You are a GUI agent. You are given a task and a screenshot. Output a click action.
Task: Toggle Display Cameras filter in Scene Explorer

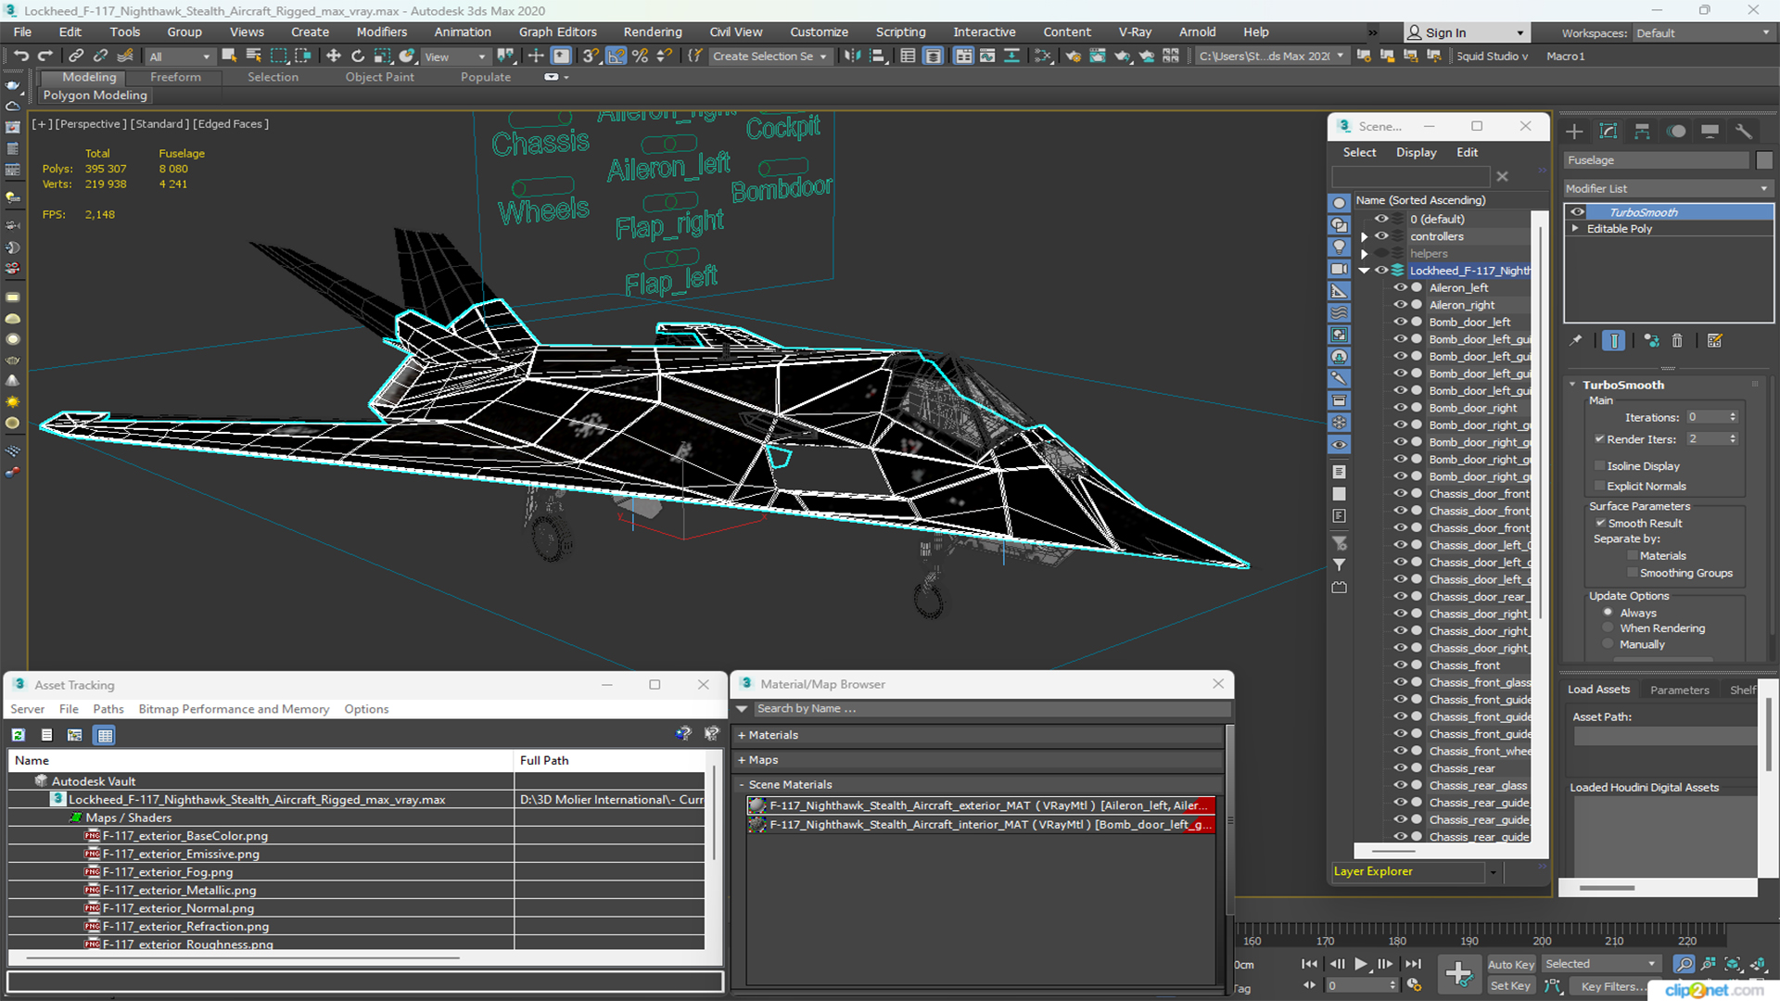1339,269
